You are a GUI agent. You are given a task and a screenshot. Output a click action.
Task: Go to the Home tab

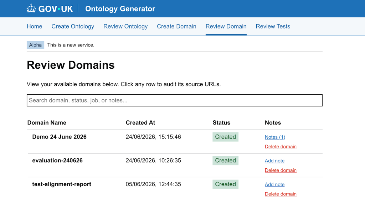pos(35,26)
